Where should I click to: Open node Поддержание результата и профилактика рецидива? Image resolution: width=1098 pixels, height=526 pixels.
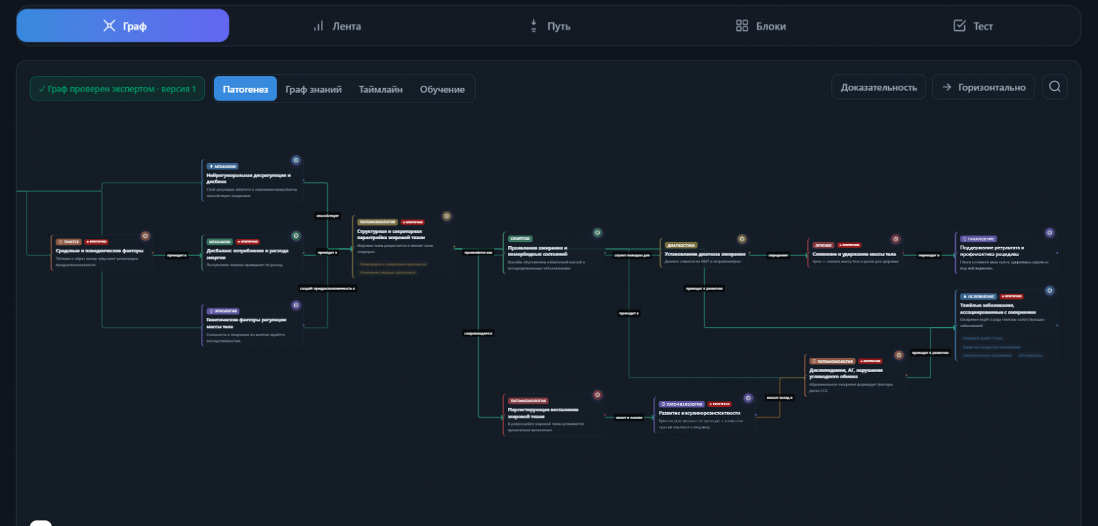(1006, 252)
